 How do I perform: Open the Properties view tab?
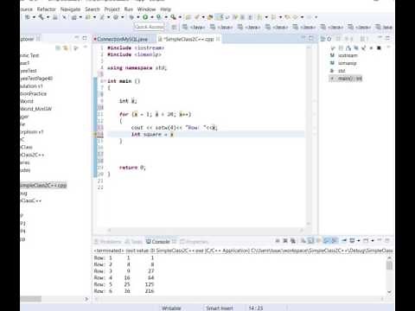pyautogui.click(x=194, y=241)
